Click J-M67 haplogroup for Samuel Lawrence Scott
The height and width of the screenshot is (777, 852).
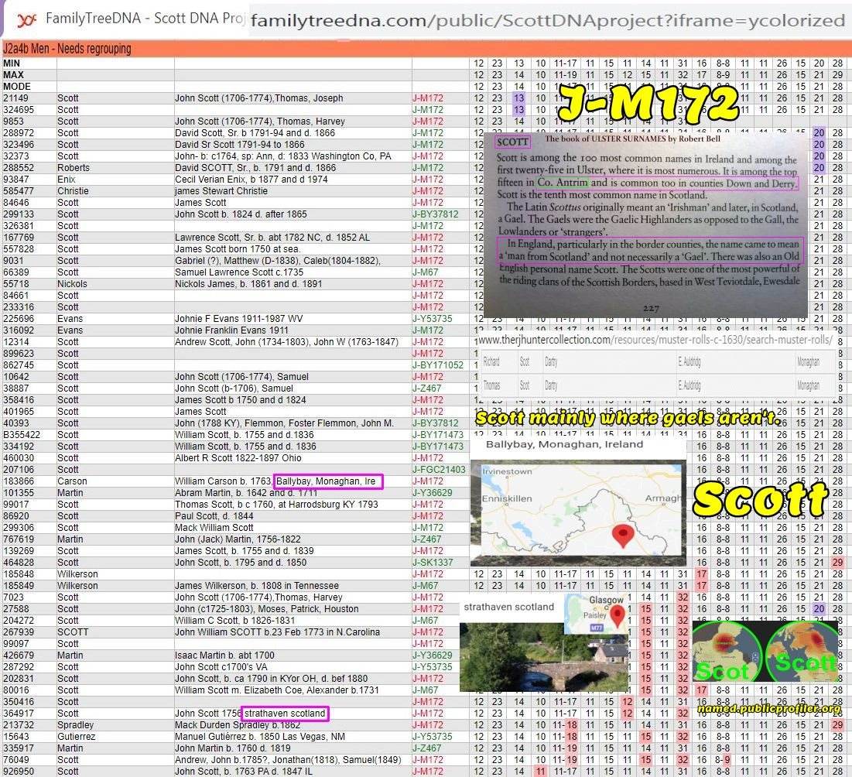coord(425,272)
